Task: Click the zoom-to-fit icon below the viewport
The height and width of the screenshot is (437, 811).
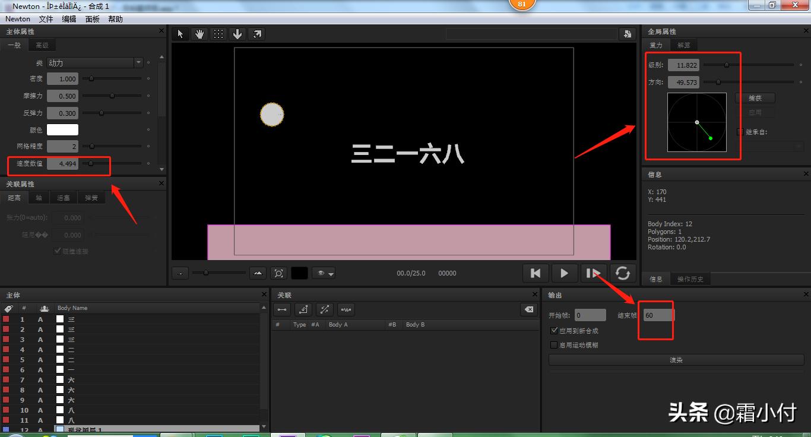Action: point(279,273)
